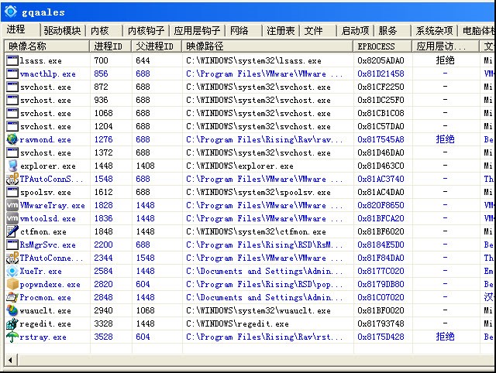496x373 pixels.
Task: Click parent process ID 1408 cell
Action: pos(145,166)
